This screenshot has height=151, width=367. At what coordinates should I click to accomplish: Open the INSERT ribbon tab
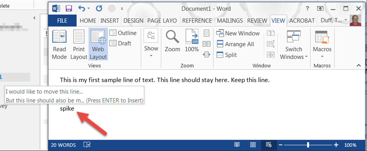click(110, 21)
